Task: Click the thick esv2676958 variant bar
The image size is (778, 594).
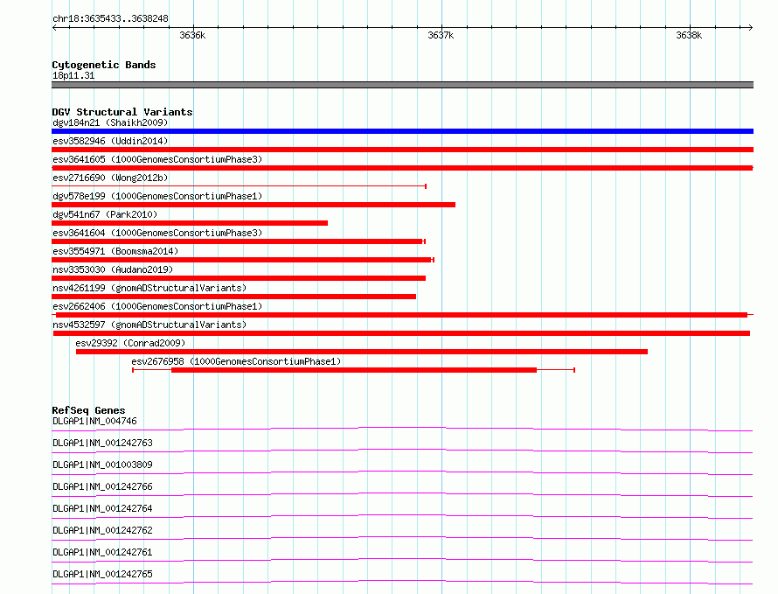Action: (354, 370)
